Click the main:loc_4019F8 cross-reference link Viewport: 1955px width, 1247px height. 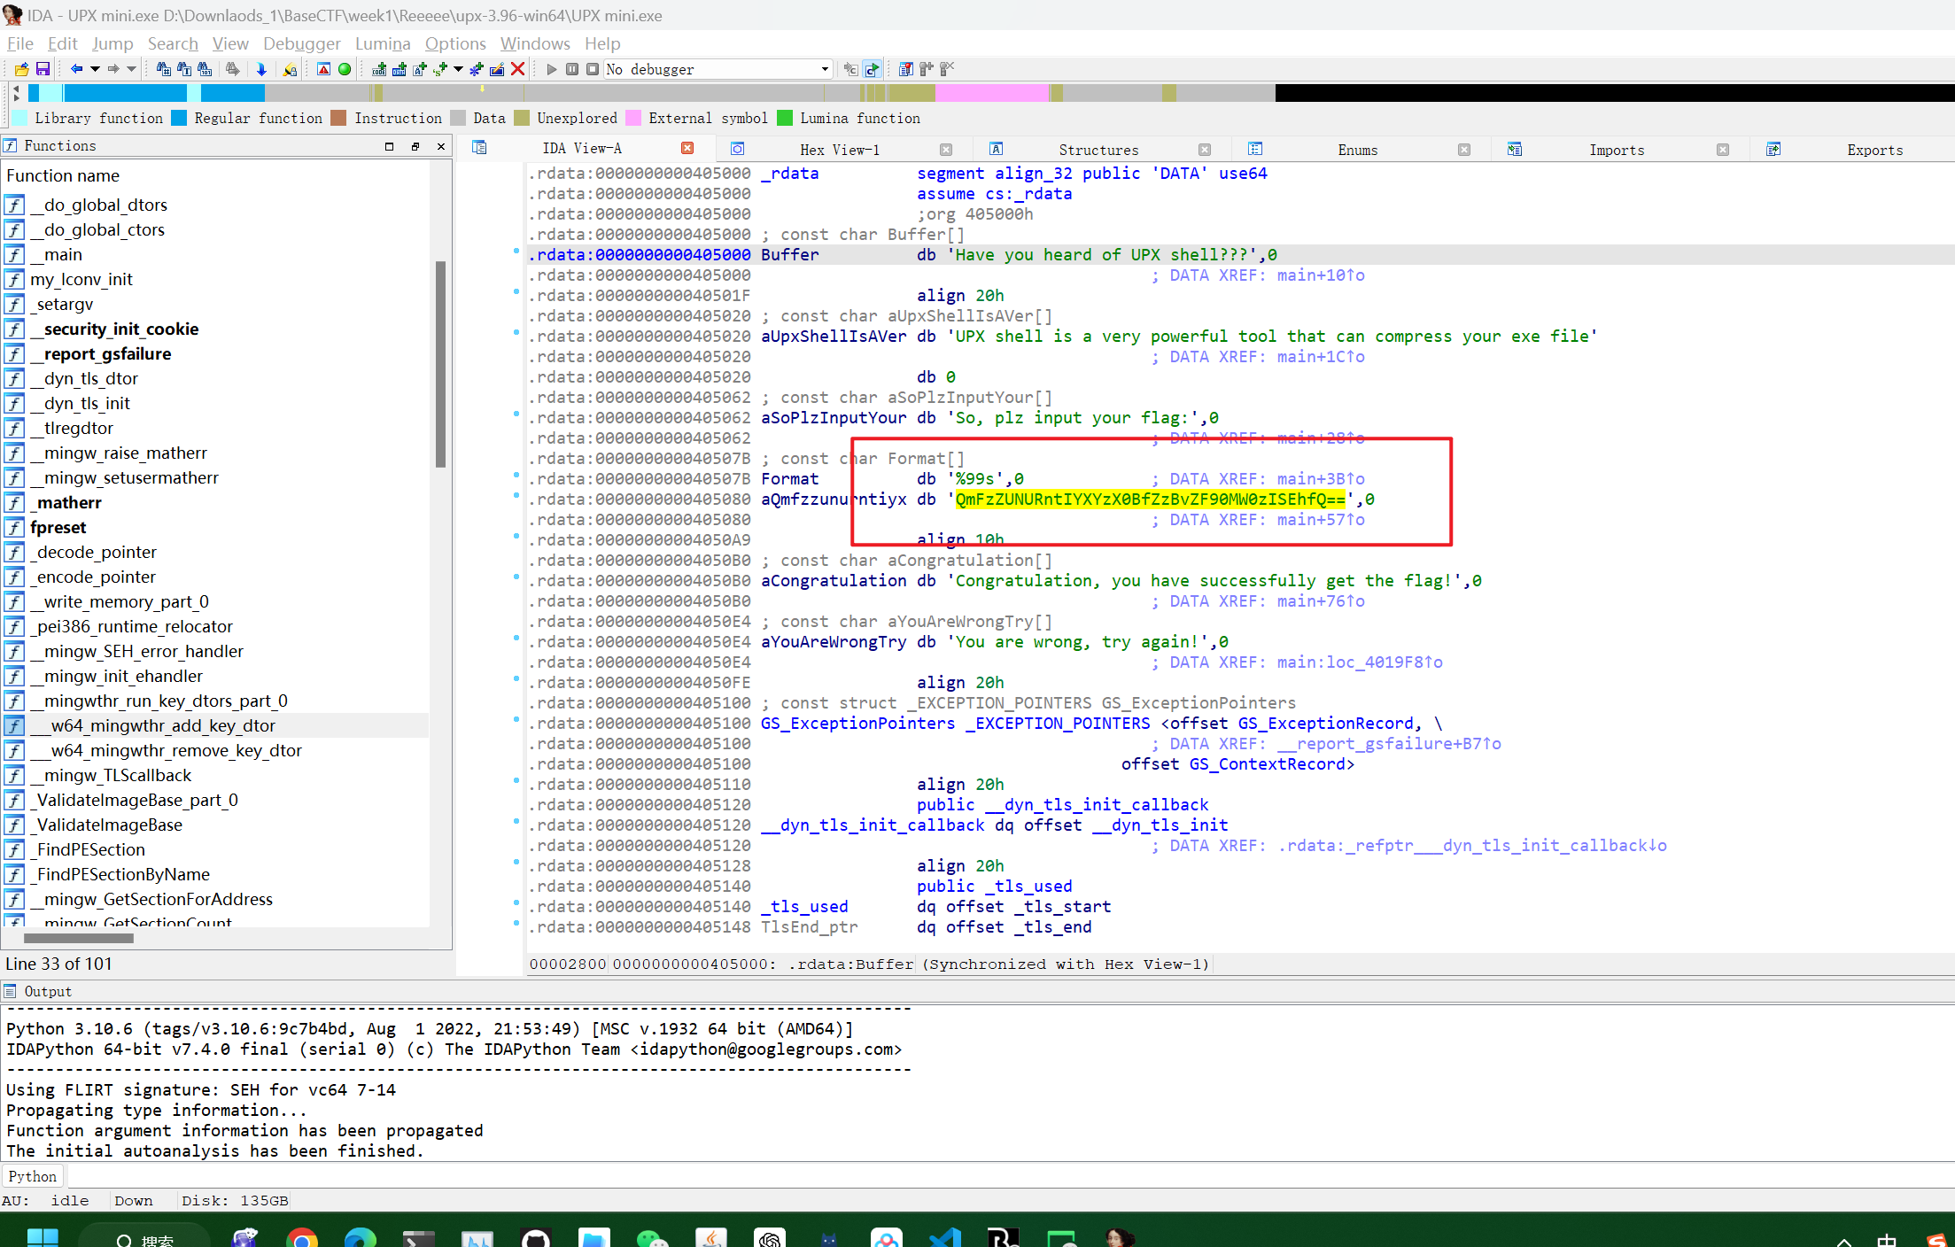[x=1359, y=662]
